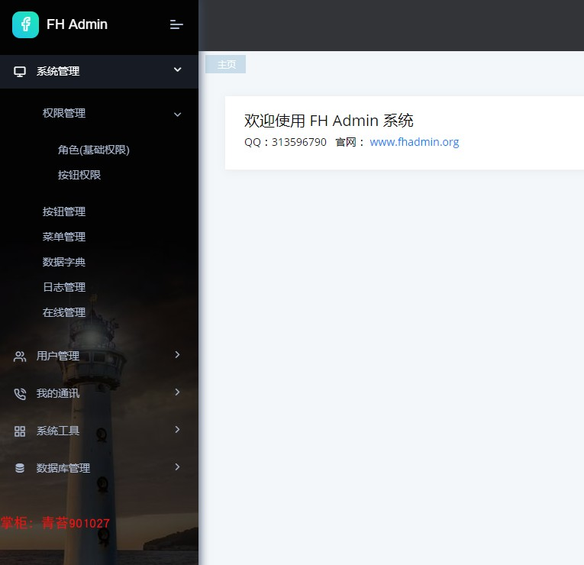Collapse the 系统管理 chevron
The height and width of the screenshot is (565, 584).
178,69
